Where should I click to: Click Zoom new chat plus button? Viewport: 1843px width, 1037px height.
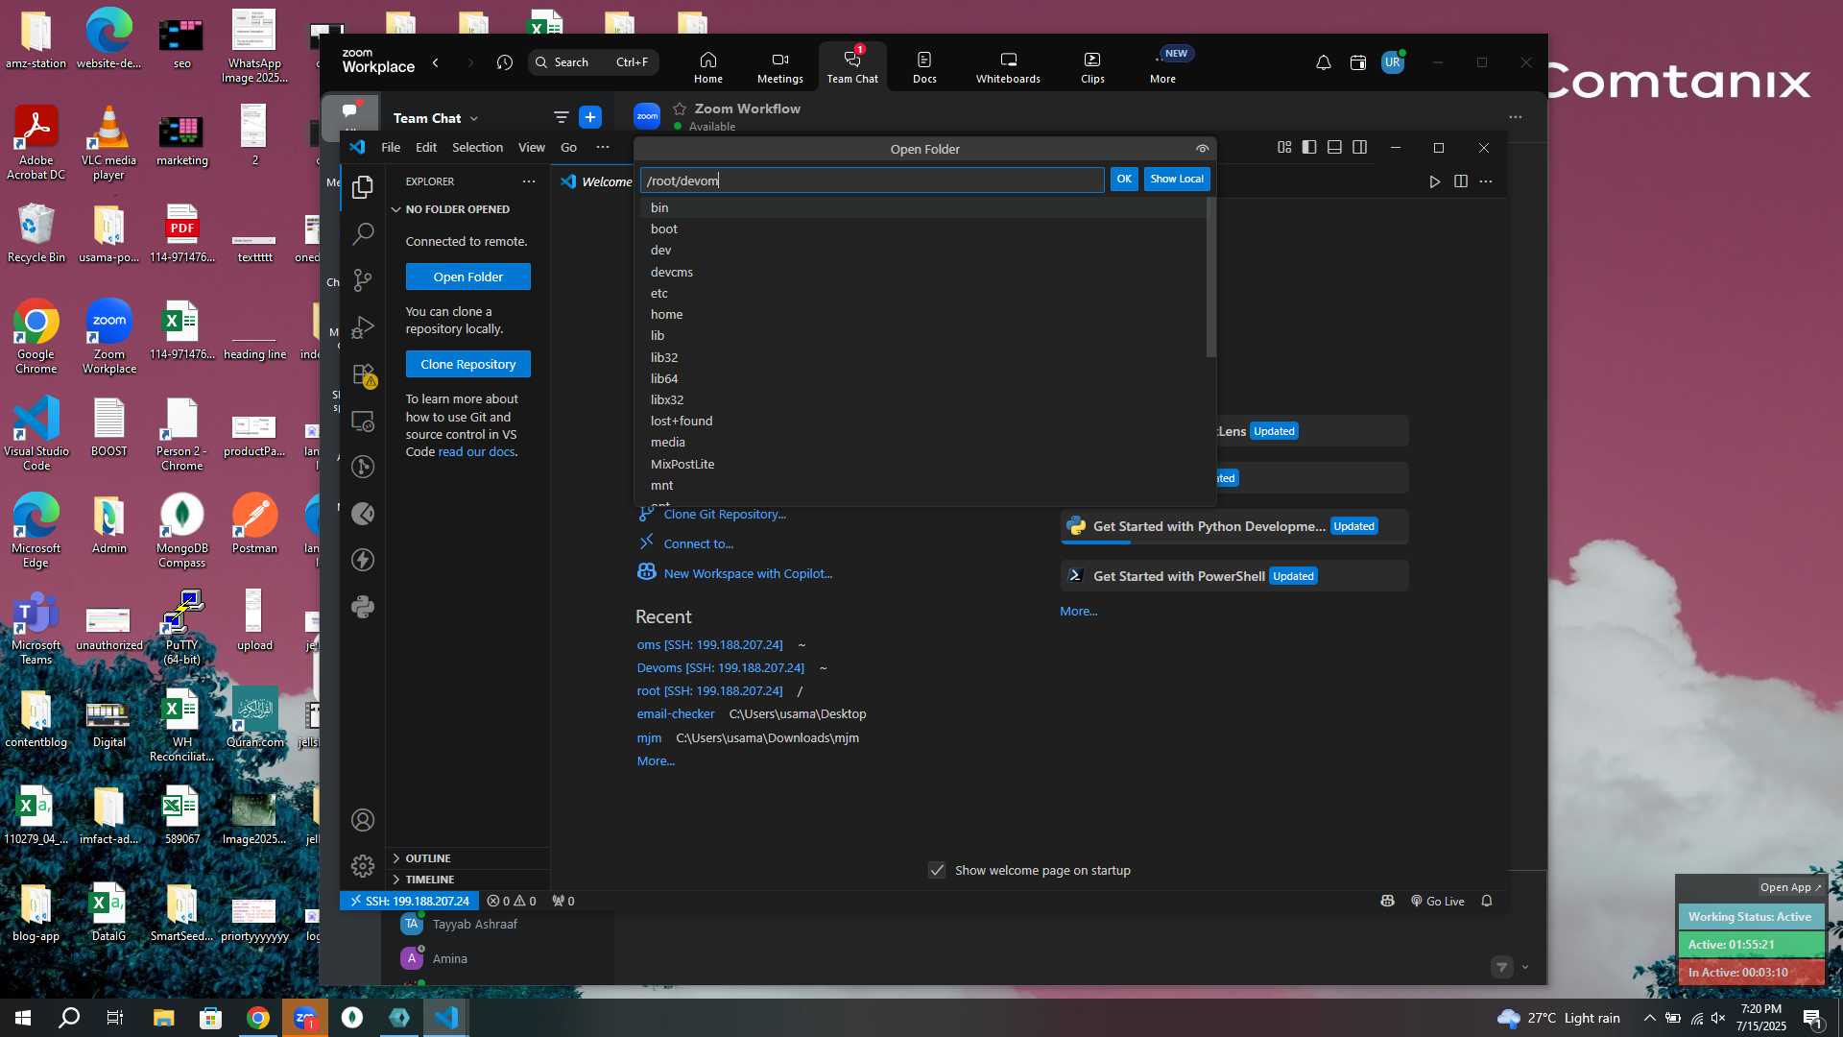[x=590, y=117]
